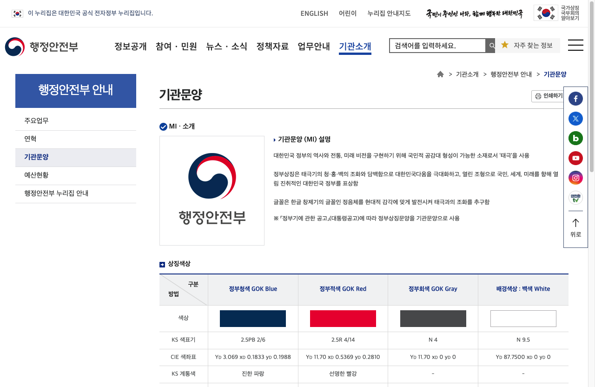Click 기관문양 in the breadcrumb

click(x=555, y=74)
